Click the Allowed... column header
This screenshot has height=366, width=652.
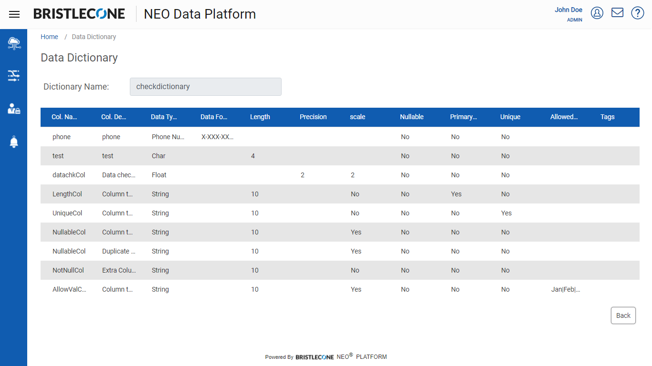(x=564, y=117)
